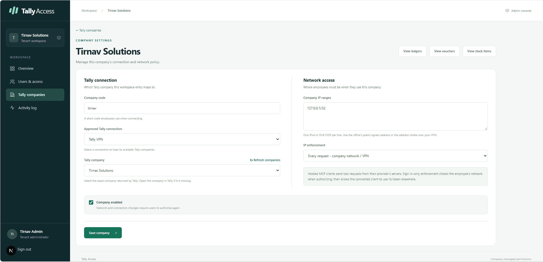The image size is (543, 262).
Task: Click the View vouchers button
Action: tap(445, 51)
